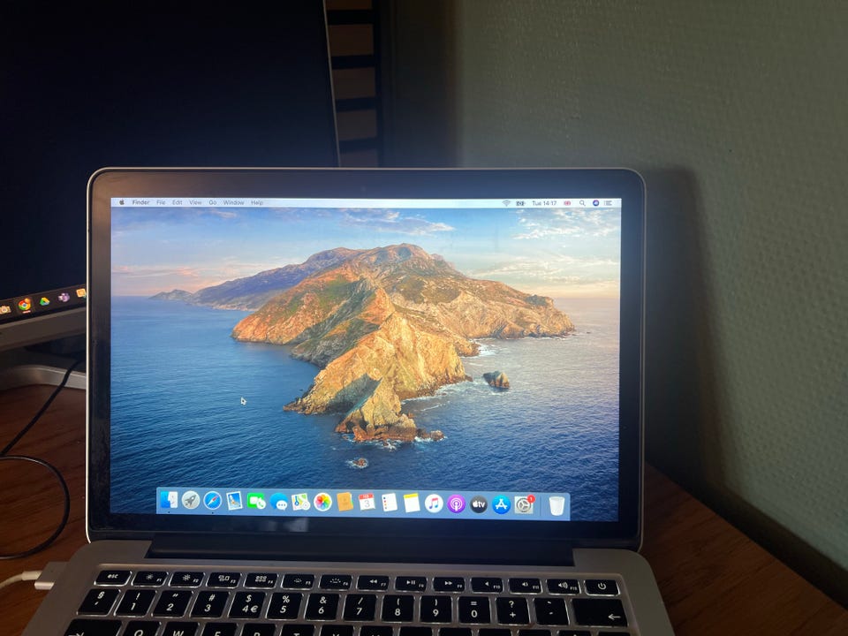Click Google Drive icon on the back monitor

point(44,301)
